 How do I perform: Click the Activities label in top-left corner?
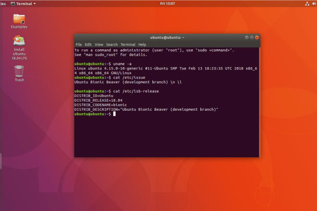3,4
